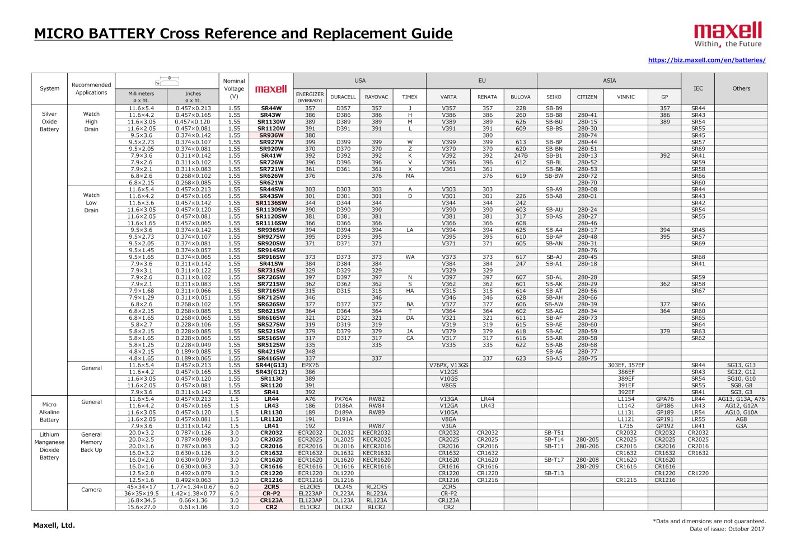Click the 'Recommended Applications' header
791x559 pixels.
tap(91, 88)
